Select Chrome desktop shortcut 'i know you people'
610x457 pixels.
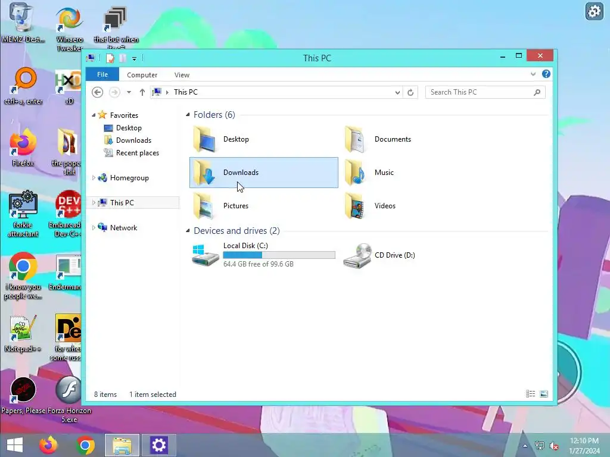(23, 276)
